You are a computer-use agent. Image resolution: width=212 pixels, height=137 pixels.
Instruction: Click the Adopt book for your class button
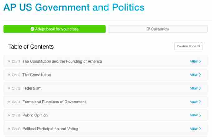[x=55, y=29]
